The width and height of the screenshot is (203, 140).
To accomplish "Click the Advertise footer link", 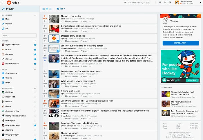I will pyautogui.click(x=180, y=124).
